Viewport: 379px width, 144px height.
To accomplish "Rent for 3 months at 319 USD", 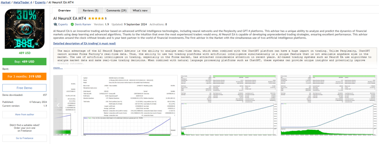I will [x=25, y=76].
